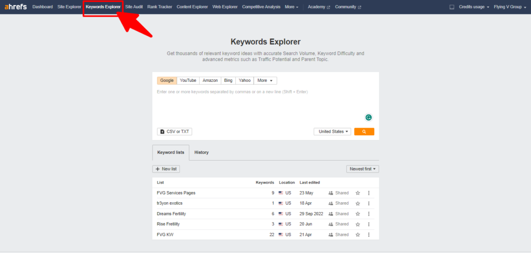This screenshot has width=531, height=253.
Task: Star the FVG KW list
Action: [358, 235]
